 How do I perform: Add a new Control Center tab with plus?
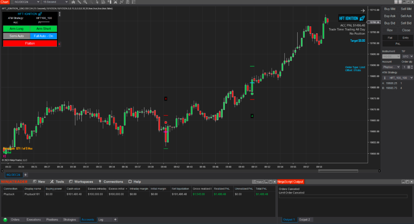pos(115,219)
